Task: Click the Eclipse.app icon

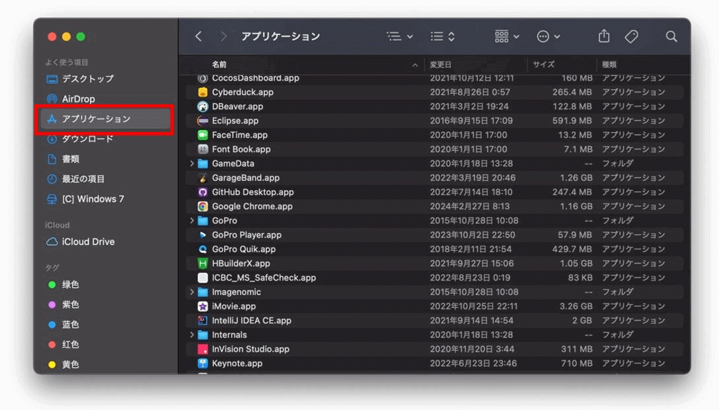Action: 203,121
